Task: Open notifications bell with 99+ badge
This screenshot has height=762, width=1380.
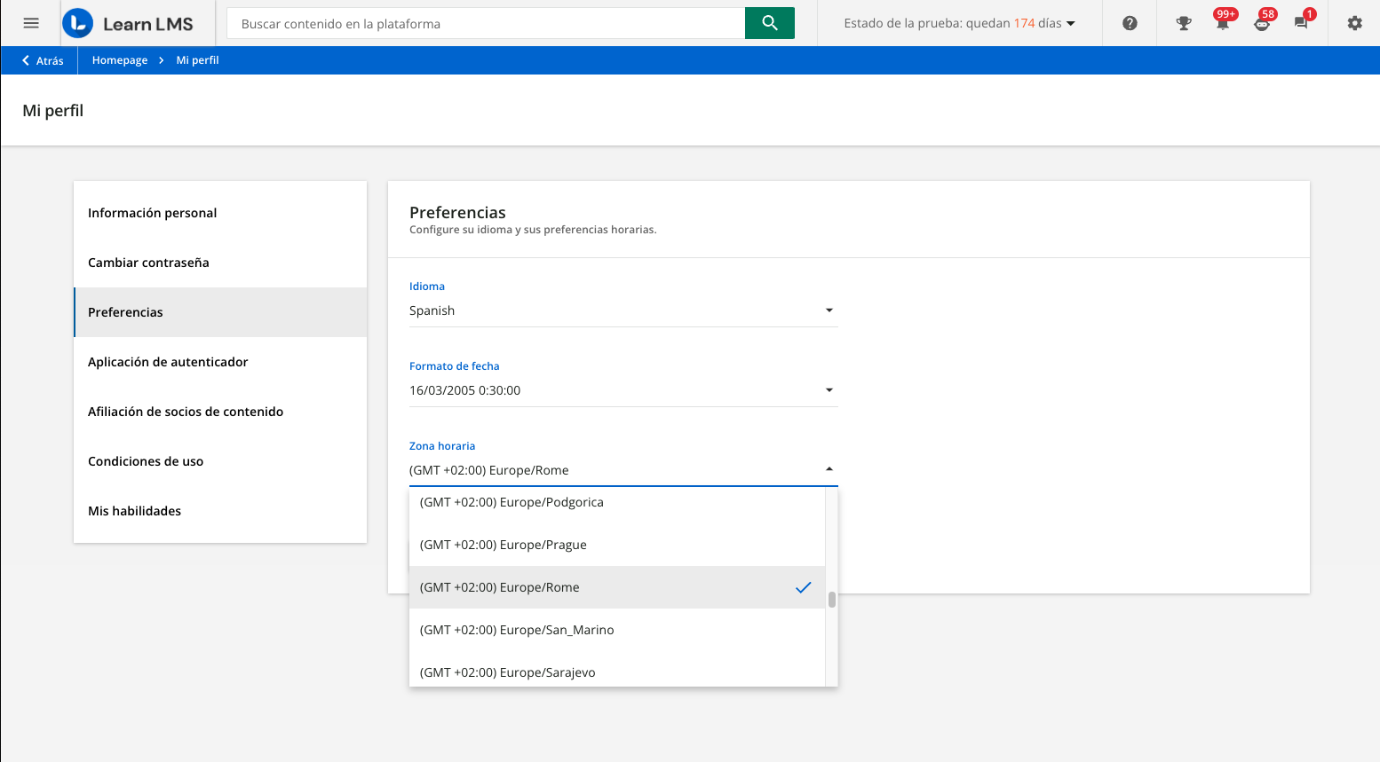Action: (1223, 22)
